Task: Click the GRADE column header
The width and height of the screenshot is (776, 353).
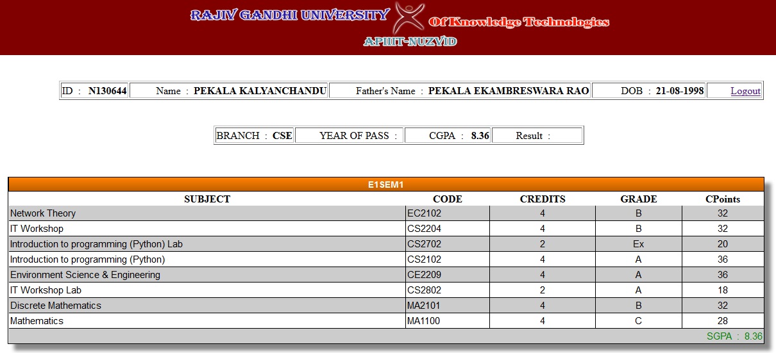Action: pos(639,199)
